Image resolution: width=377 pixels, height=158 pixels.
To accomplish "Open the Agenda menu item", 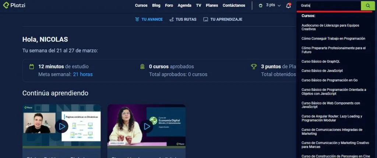I will (x=184, y=5).
